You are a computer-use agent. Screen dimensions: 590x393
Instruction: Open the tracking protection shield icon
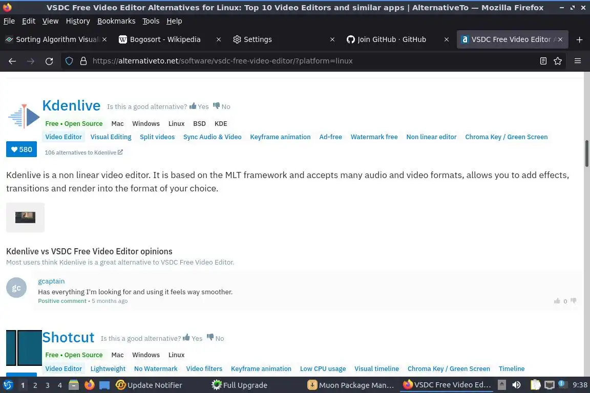click(69, 61)
